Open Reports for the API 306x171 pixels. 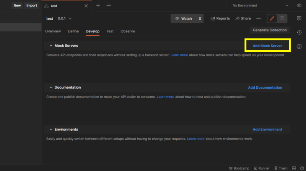coord(220,18)
